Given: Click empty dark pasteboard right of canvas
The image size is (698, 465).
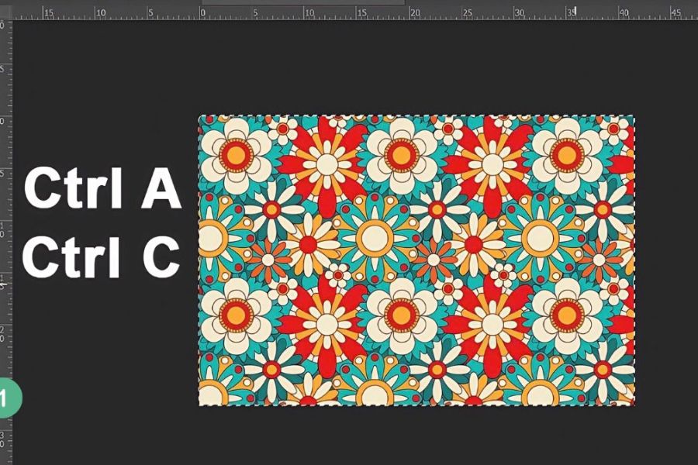Looking at the screenshot, I should pos(665,256).
